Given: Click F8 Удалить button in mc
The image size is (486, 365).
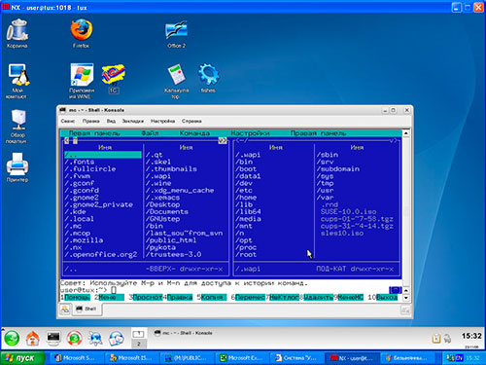Looking at the screenshot, I should click(318, 297).
